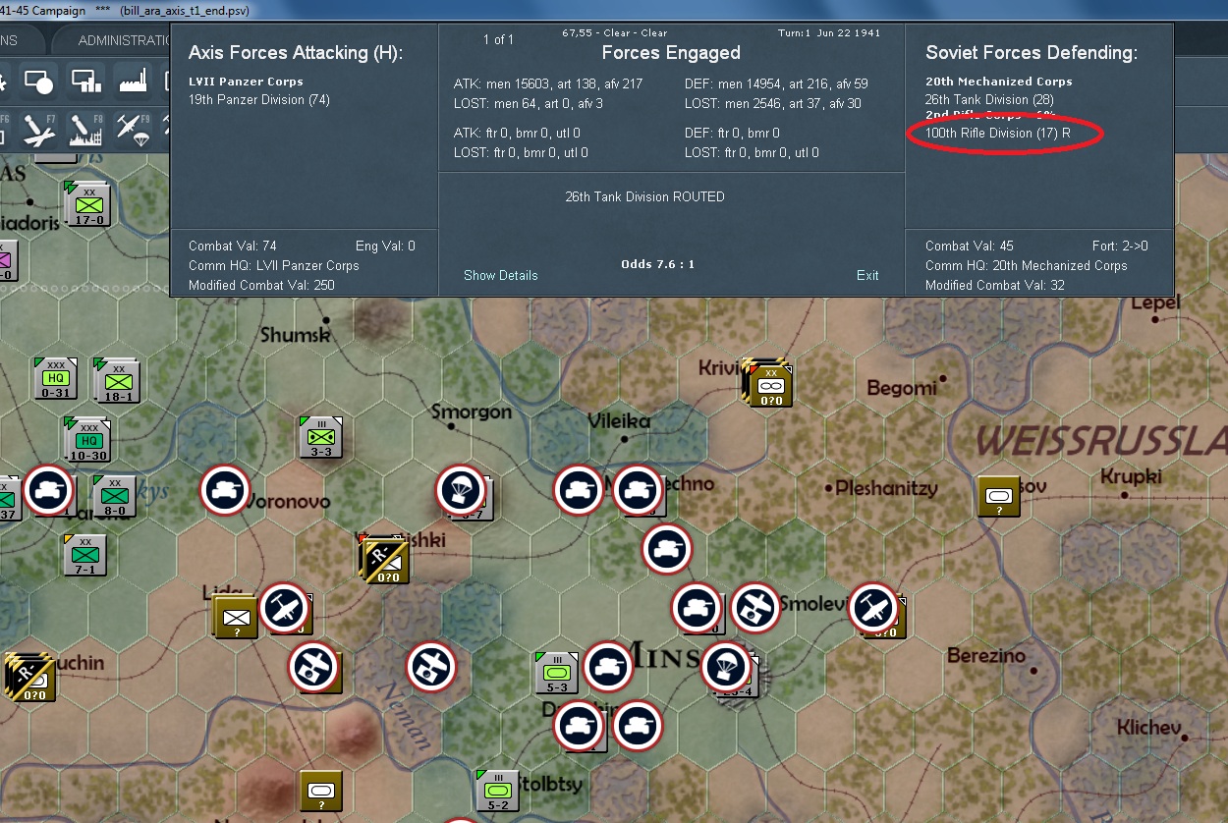Open the tank battle marker left of 8-0 unit
Image resolution: width=1228 pixels, height=823 pixels.
point(48,490)
